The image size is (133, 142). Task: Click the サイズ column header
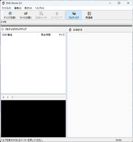pos(59,35)
